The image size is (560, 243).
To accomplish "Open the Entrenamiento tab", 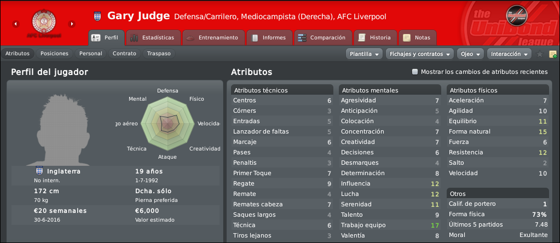I will click(x=213, y=37).
